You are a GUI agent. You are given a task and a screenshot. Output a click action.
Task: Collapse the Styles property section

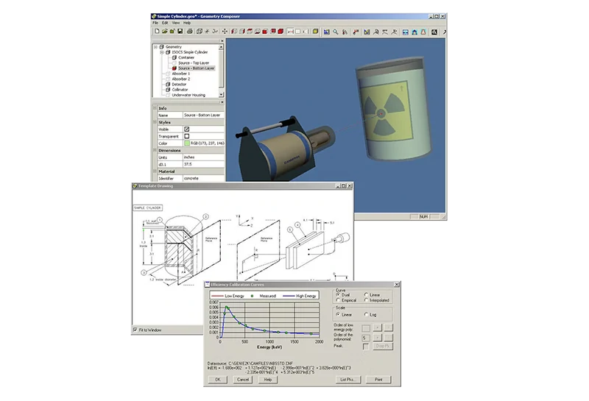pyautogui.click(x=155, y=122)
